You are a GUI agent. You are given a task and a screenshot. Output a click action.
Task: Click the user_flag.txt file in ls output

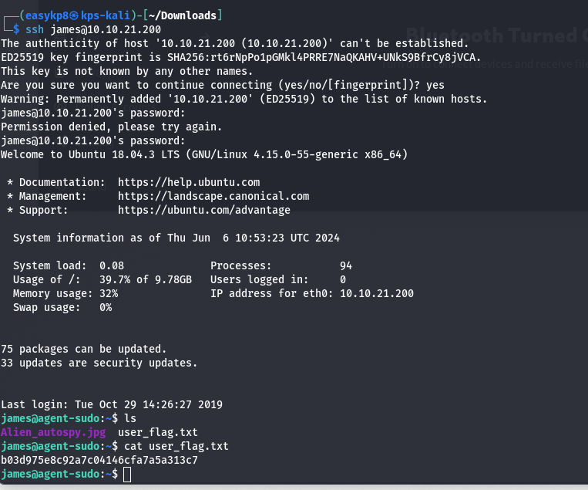pos(158,433)
